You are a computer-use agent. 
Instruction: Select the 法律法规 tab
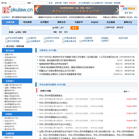tap(10, 22)
